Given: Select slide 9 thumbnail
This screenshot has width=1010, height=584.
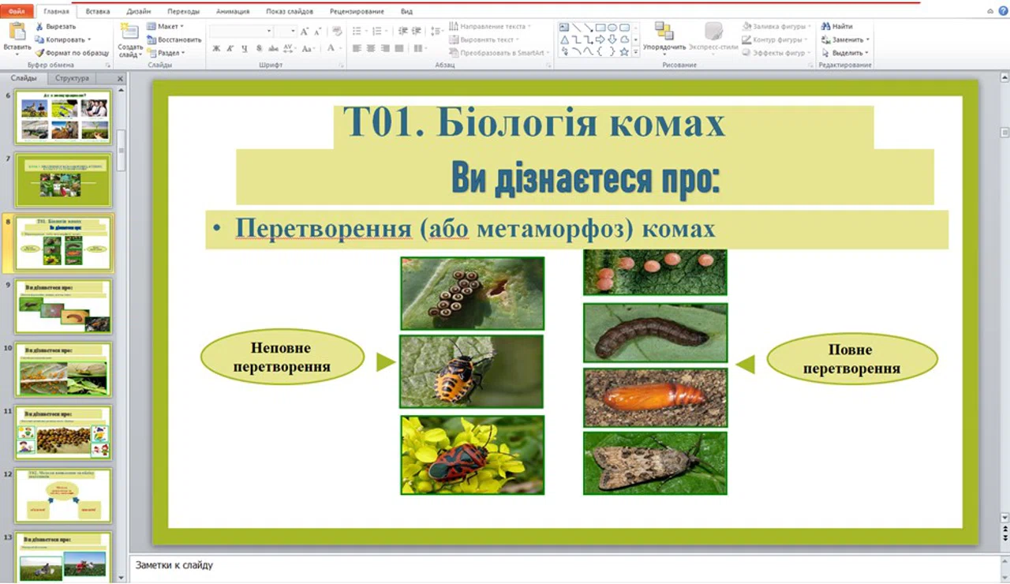Looking at the screenshot, I should pyautogui.click(x=64, y=306).
